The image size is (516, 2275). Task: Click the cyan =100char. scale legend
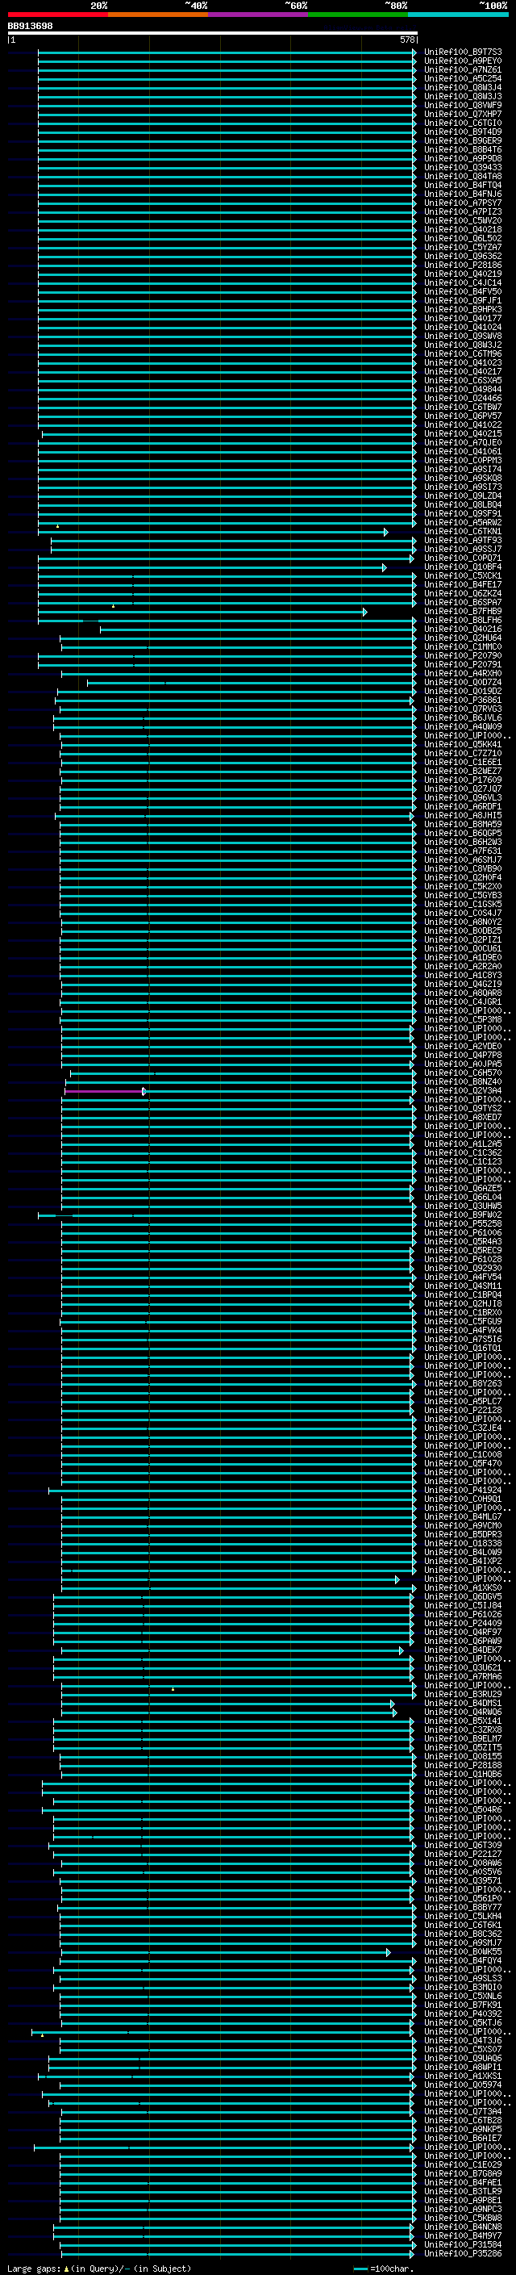coord(383,2269)
